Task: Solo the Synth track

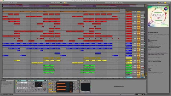Action: 141,65
